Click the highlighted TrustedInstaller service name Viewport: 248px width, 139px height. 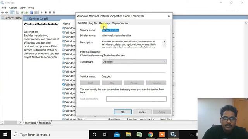[x=110, y=30]
